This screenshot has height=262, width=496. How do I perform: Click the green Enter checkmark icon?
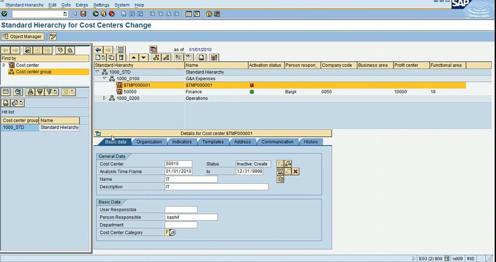(x=4, y=14)
